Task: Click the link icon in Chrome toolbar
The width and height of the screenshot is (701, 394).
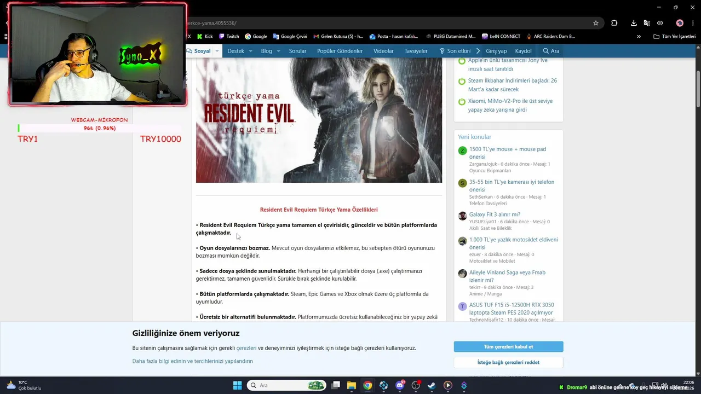Action: (660, 23)
